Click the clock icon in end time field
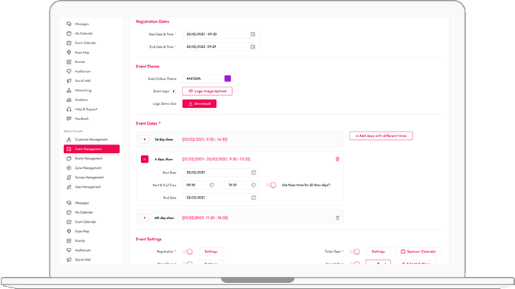Viewport: 515px width, 289px height. click(253, 186)
